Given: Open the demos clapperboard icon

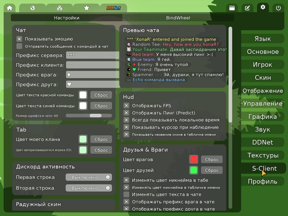Looking at the screenshot, I should 232,8.
